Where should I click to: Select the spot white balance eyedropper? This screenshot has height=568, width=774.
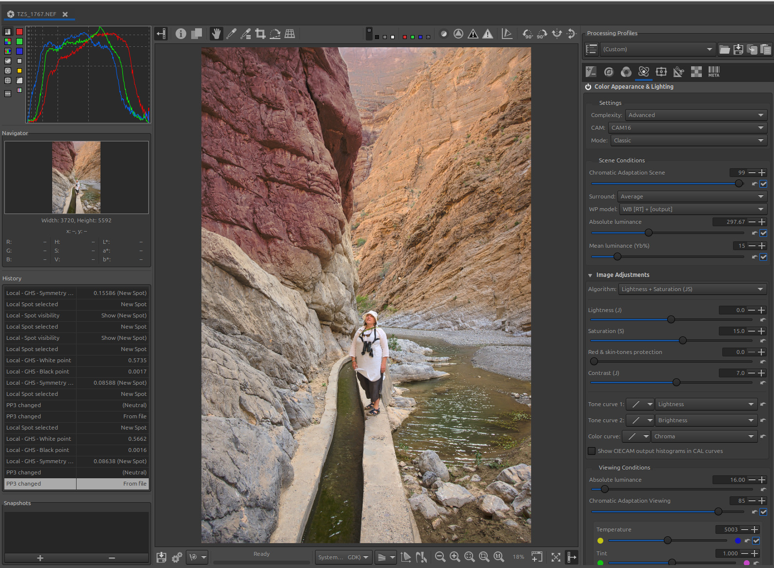tap(231, 34)
